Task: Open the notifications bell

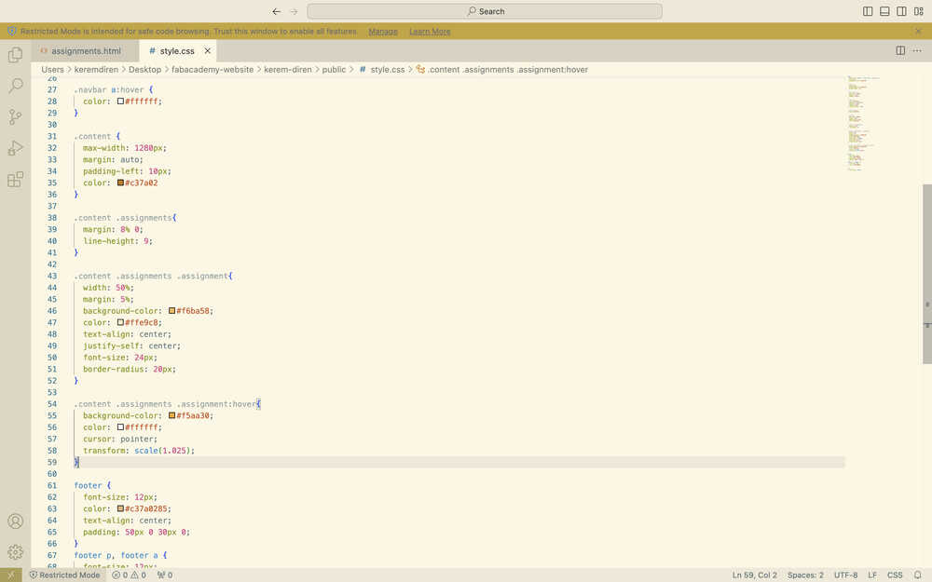Action: 918,575
